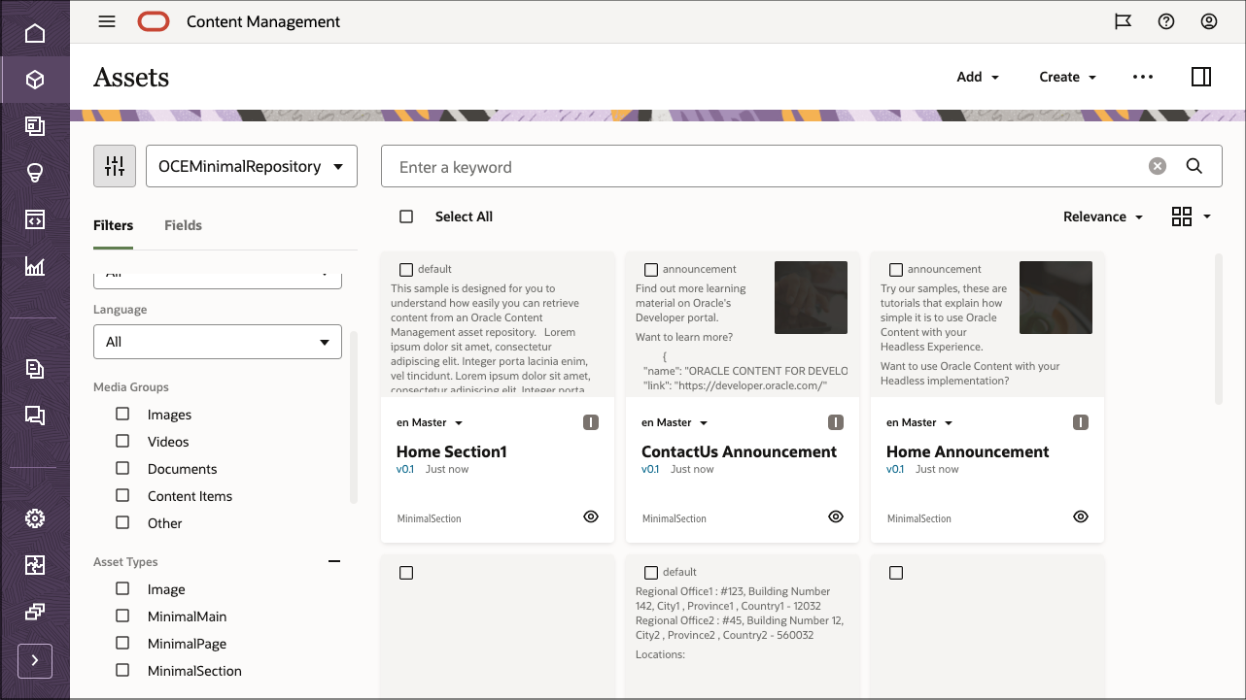Check the Select All checkbox

(406, 216)
